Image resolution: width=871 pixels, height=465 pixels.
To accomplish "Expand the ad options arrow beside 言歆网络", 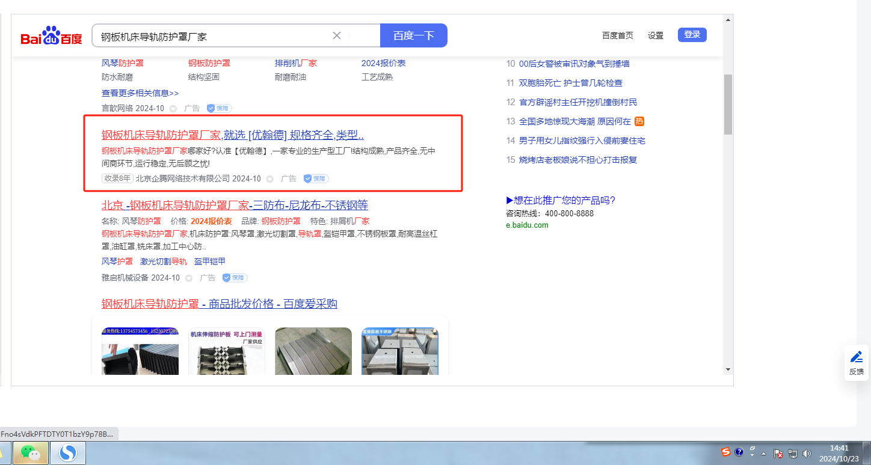I will pyautogui.click(x=173, y=109).
